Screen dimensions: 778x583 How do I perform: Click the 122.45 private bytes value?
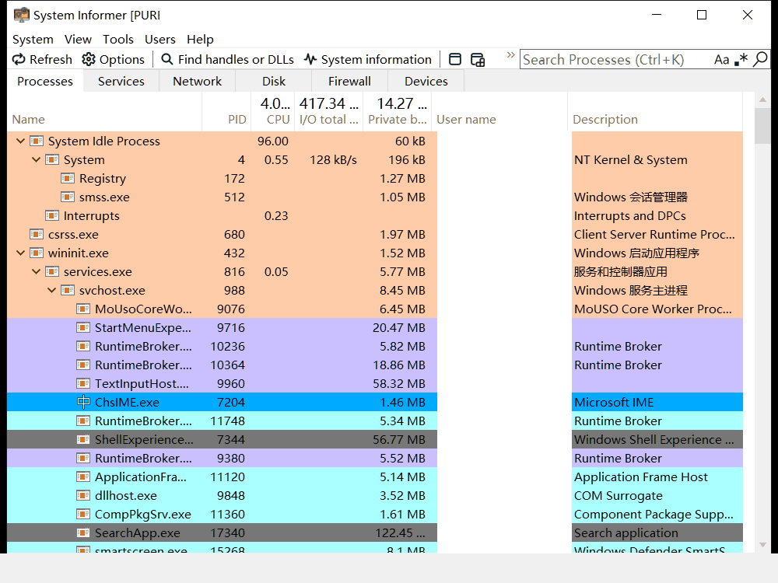point(401,533)
